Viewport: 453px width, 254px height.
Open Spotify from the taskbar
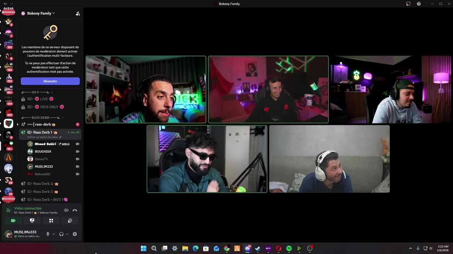(289, 248)
